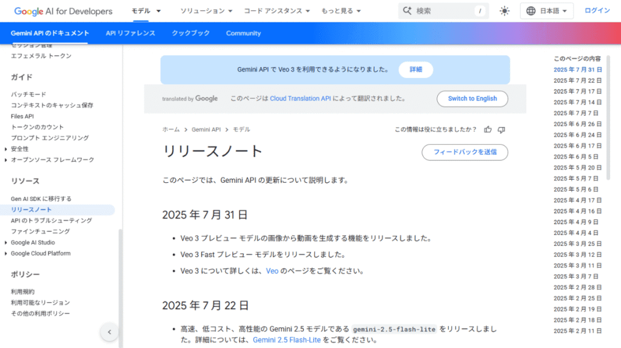Open Gen AI SDK に移行する in sidebar
Image resolution: width=621 pixels, height=348 pixels.
pyautogui.click(x=41, y=199)
